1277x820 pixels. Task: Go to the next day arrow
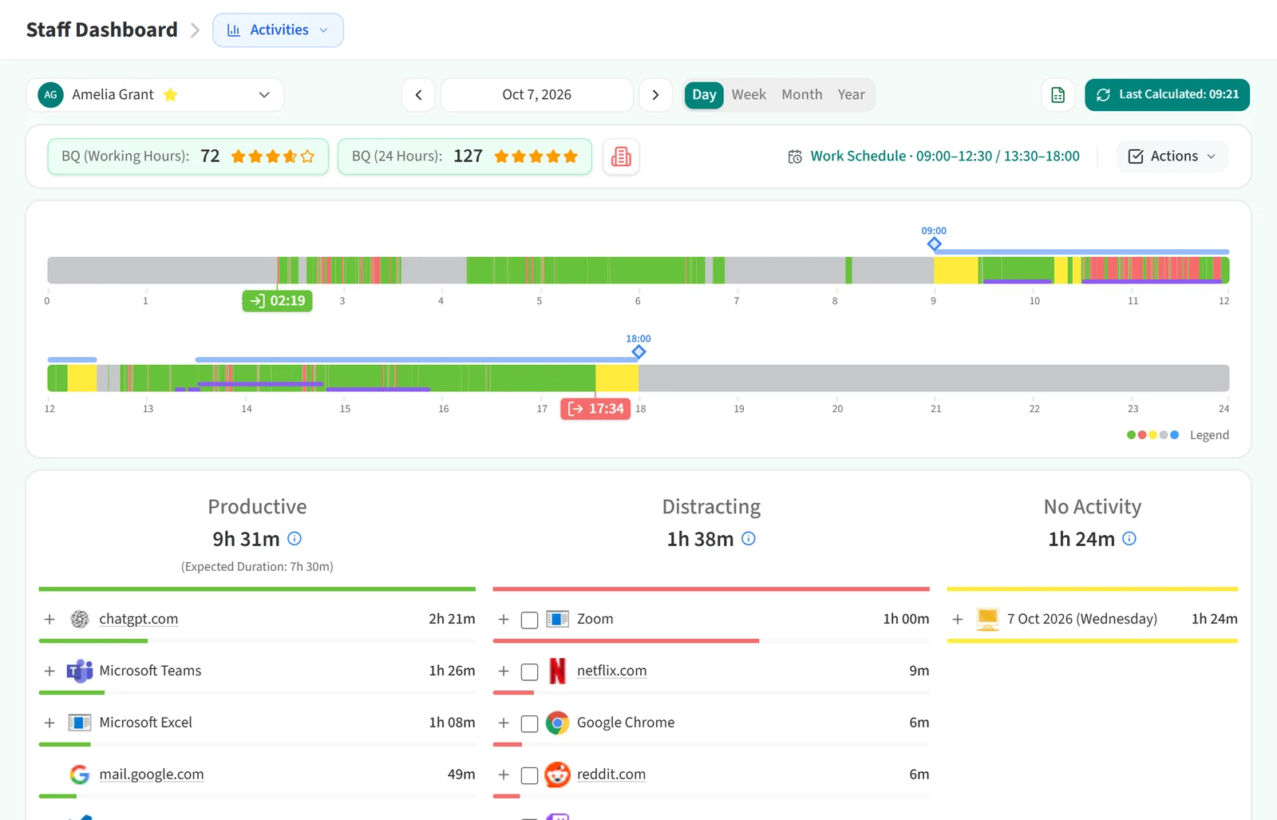pos(655,95)
